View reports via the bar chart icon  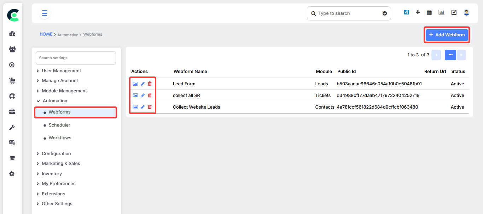[441, 12]
